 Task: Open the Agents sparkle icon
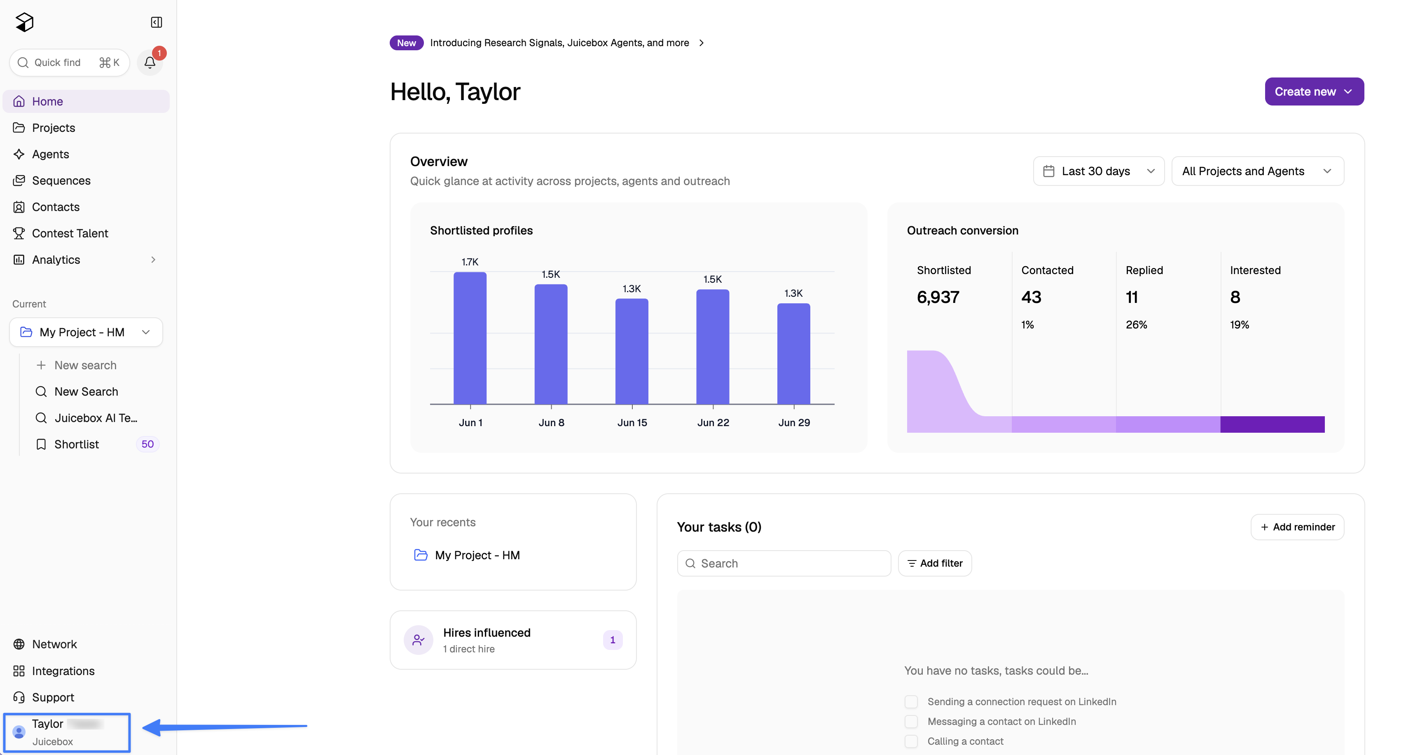click(x=19, y=154)
